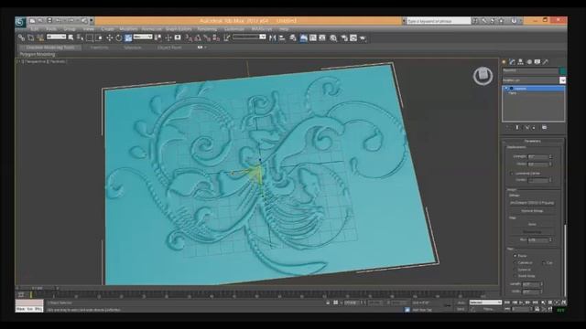The width and height of the screenshot is (586, 329).
Task: Click Remove Modifier from stack icon
Action: pos(534,128)
